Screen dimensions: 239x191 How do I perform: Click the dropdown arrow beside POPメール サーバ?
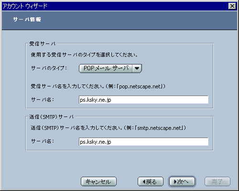137,68
